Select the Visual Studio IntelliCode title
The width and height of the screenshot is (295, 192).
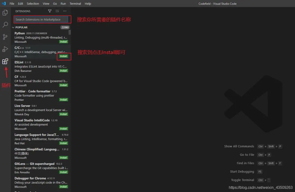(x=32, y=120)
